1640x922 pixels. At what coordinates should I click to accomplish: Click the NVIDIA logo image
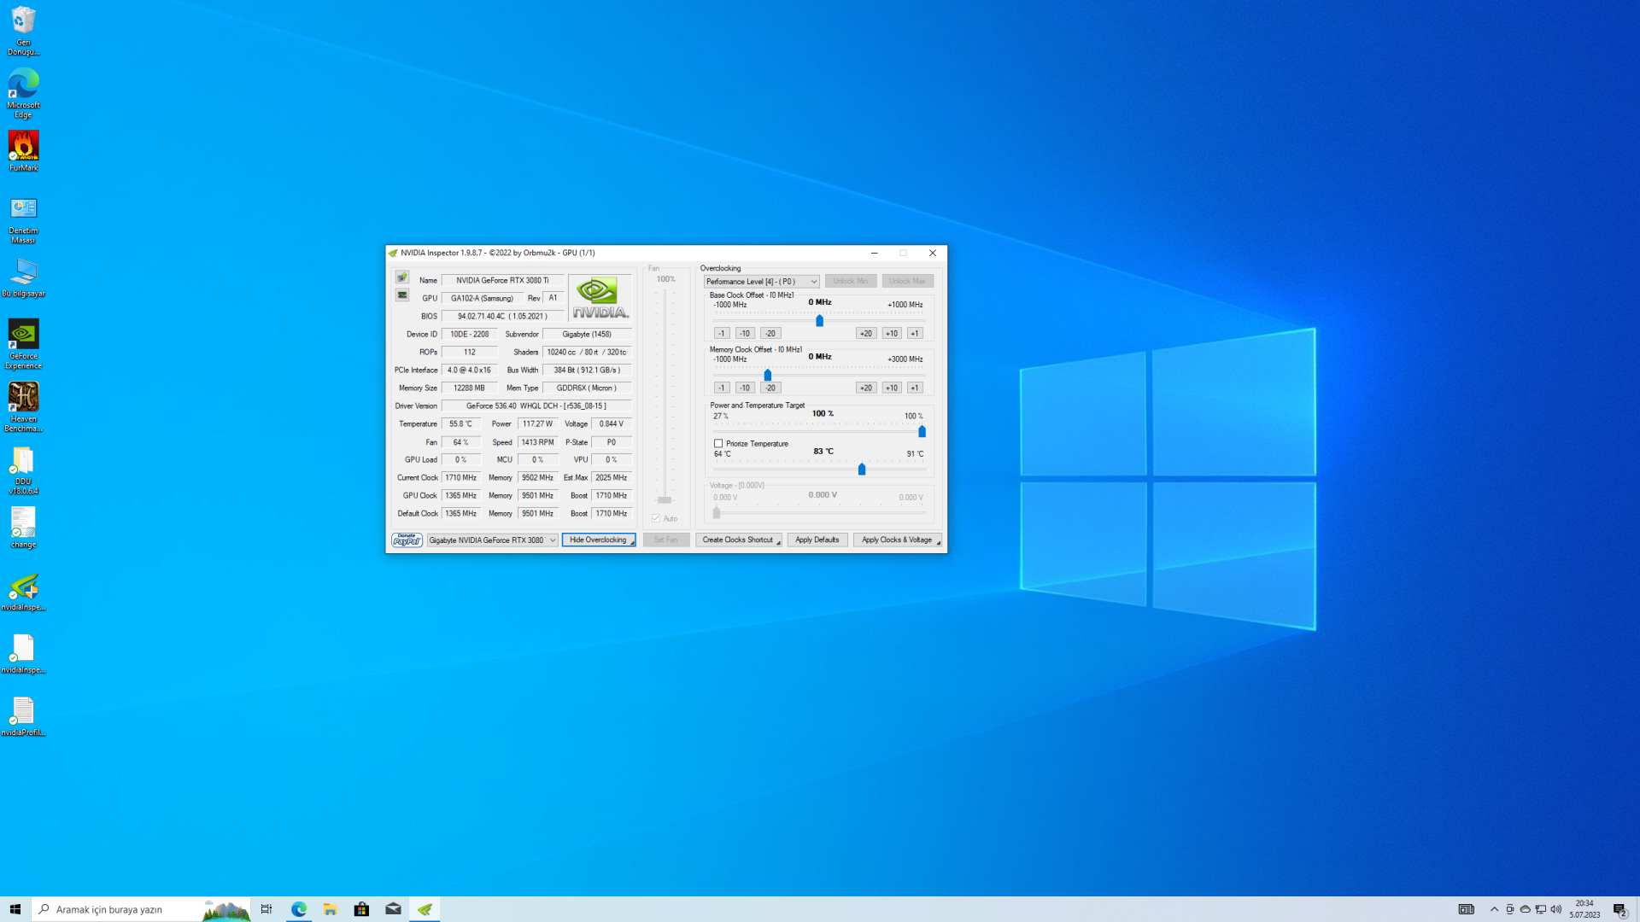[x=600, y=297]
